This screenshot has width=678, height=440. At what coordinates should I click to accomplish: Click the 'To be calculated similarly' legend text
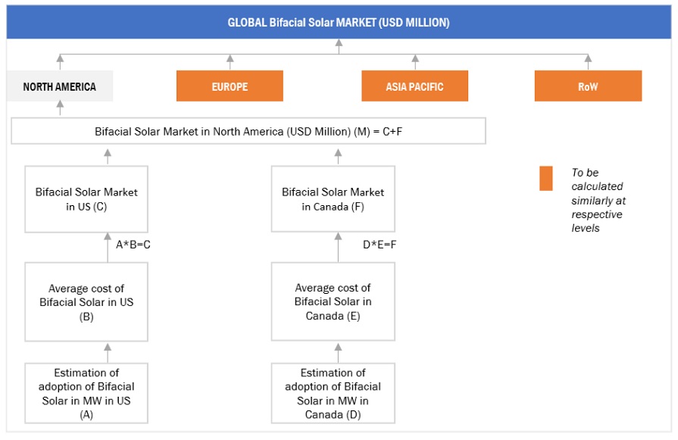pyautogui.click(x=598, y=200)
